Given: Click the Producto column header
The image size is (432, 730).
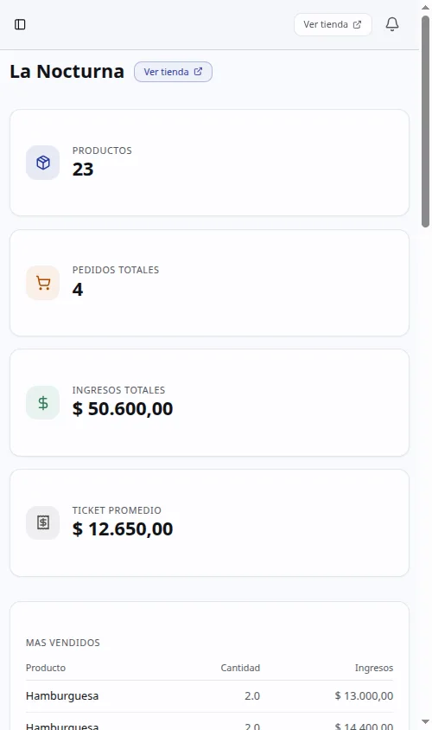Looking at the screenshot, I should coord(46,668).
